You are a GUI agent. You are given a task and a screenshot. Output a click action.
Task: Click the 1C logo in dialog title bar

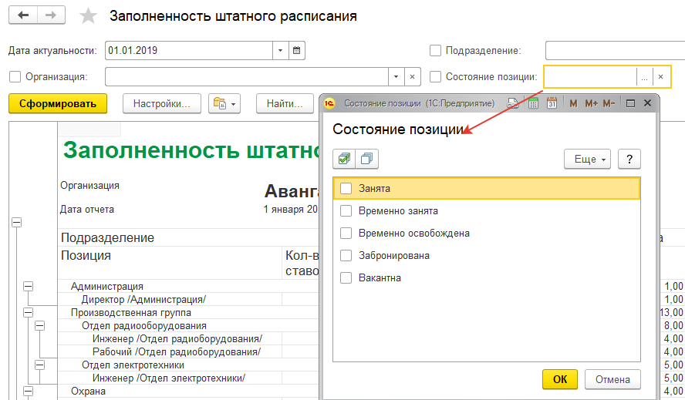click(329, 103)
